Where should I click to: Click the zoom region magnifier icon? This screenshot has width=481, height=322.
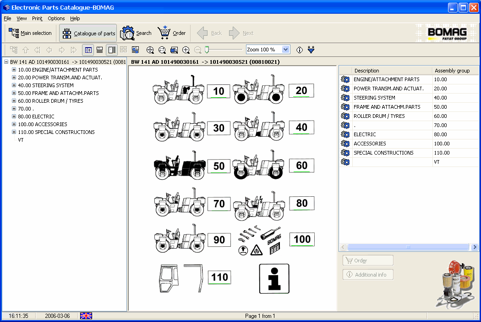162,50
